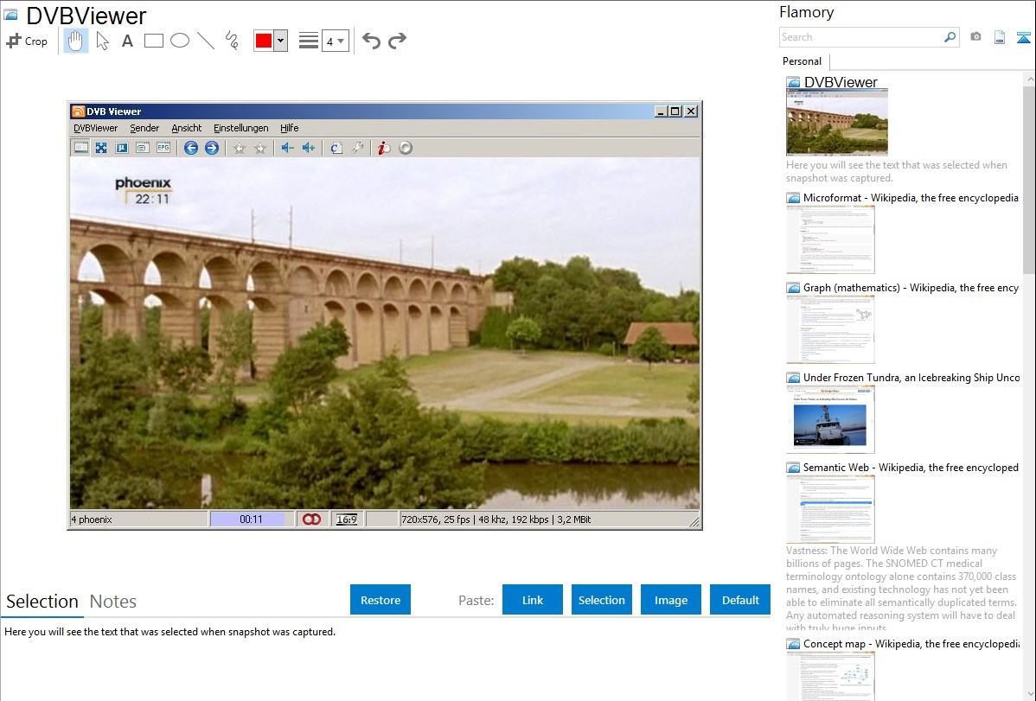Click the red color swatch
The height and width of the screenshot is (701, 1036).
tap(264, 41)
